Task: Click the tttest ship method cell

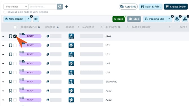Action: point(108,36)
